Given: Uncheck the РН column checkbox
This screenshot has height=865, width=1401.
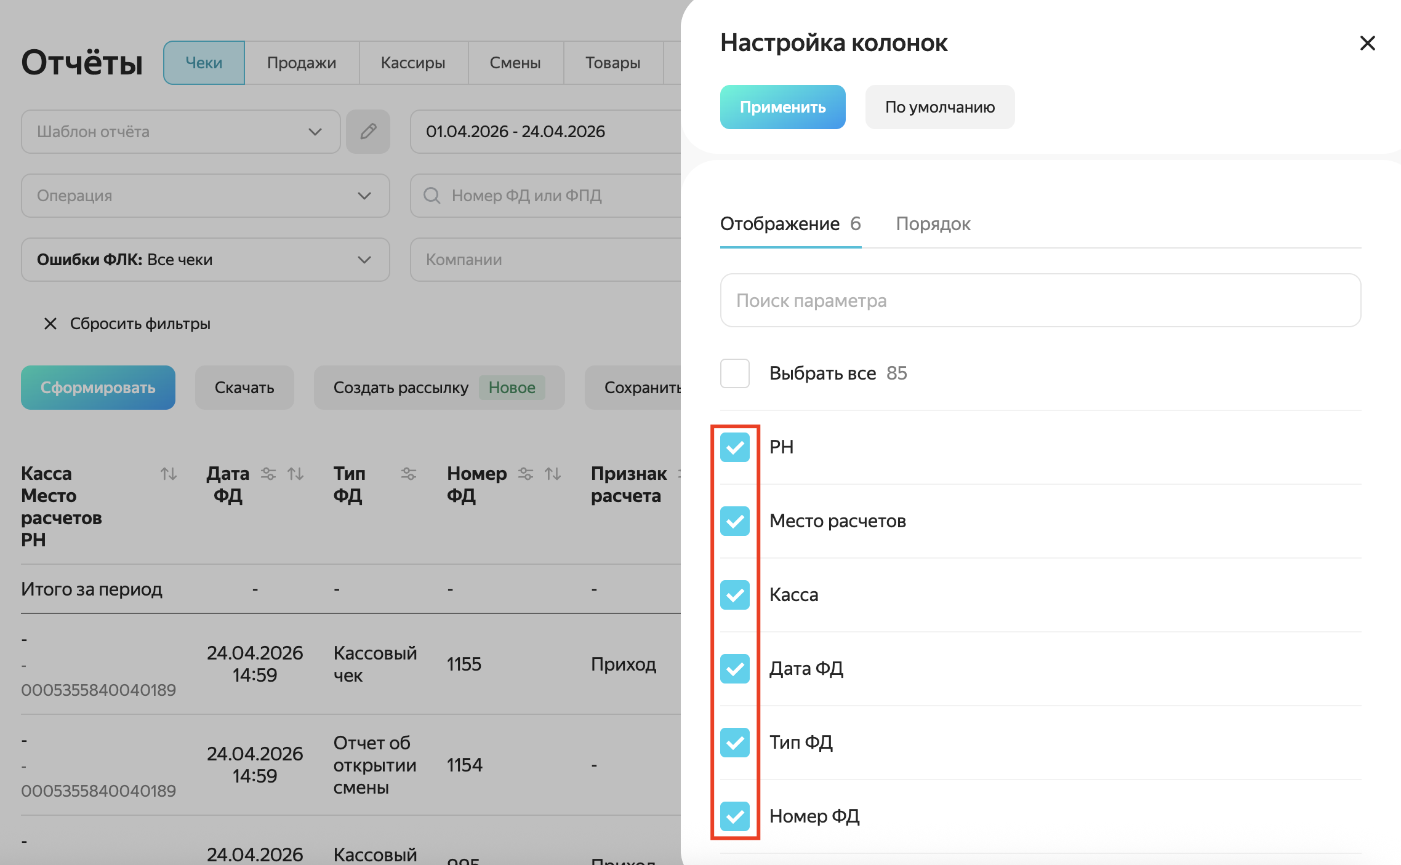Looking at the screenshot, I should pyautogui.click(x=735, y=447).
